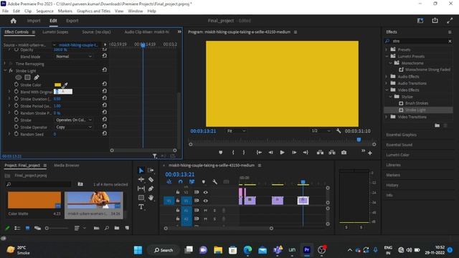
Task: Reset the Strobe Color parameter
Action: pos(105,85)
